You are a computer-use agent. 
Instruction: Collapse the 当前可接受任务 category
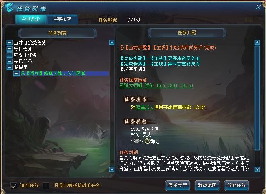point(10,42)
